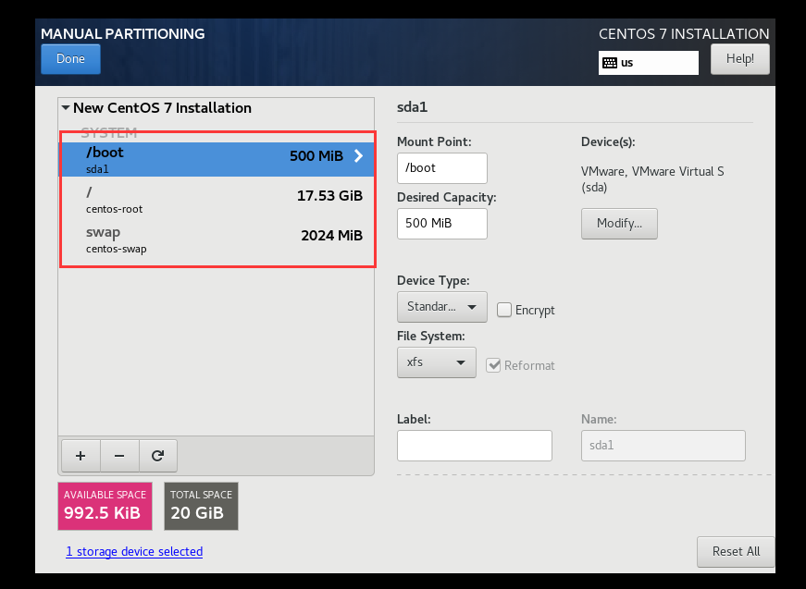Click the 500 MiB size in /boot row
This screenshot has width=806, height=589.
point(316,155)
